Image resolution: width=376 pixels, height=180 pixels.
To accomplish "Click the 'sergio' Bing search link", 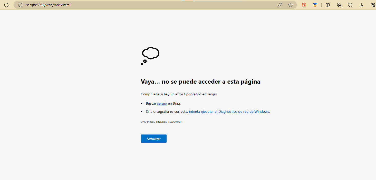I will click(162, 104).
